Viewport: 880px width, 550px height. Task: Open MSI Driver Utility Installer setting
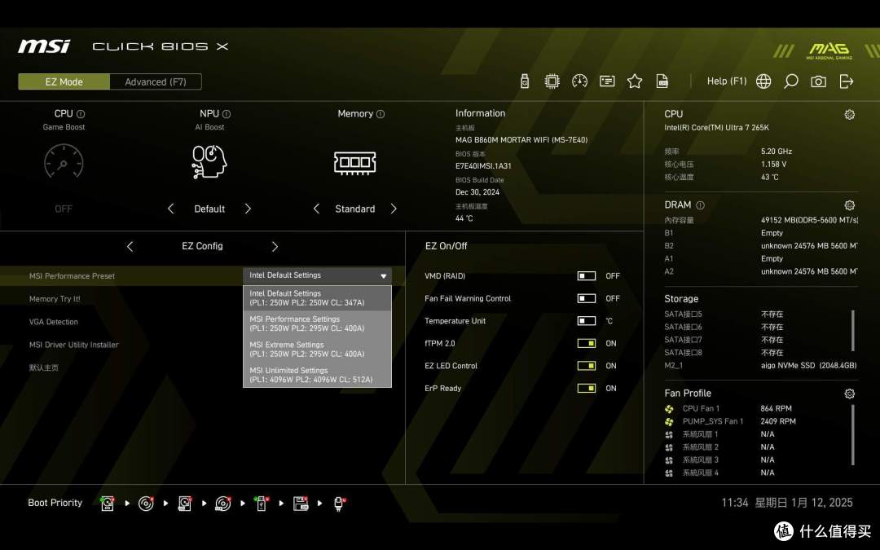73,345
